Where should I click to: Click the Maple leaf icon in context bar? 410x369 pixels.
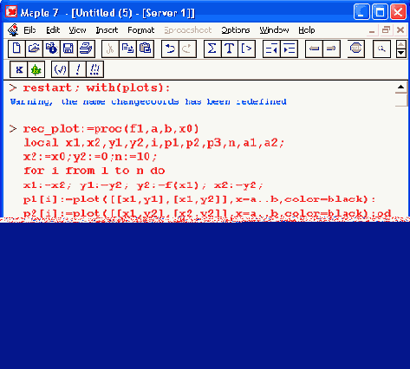click(36, 69)
